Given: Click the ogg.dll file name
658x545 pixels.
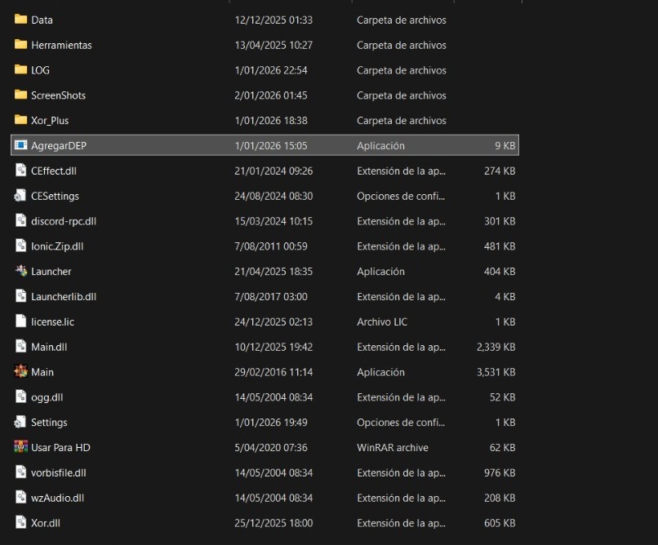Looking at the screenshot, I should coord(47,397).
